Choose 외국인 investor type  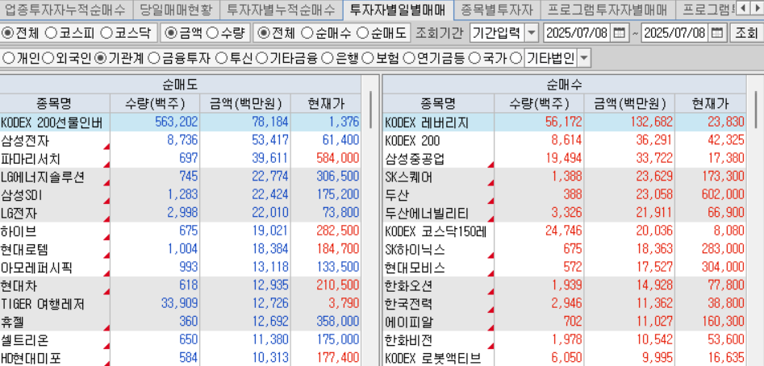[x=48, y=58]
